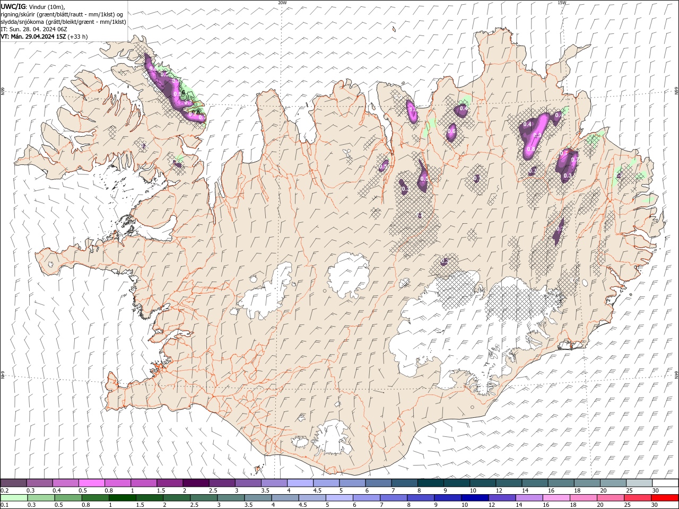
Task: Click the '(+33 h)' forecast offset text
Action: [x=77, y=37]
